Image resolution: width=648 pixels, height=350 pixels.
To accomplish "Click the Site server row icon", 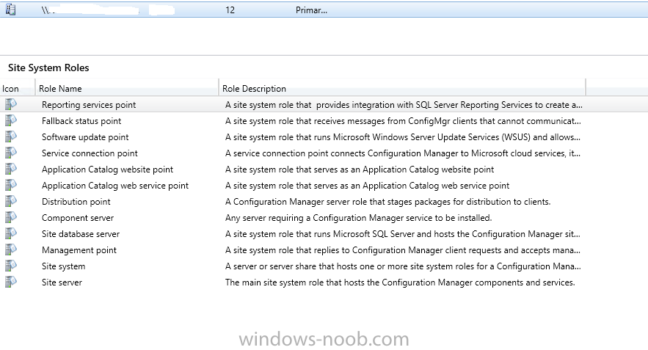I will 11,282.
